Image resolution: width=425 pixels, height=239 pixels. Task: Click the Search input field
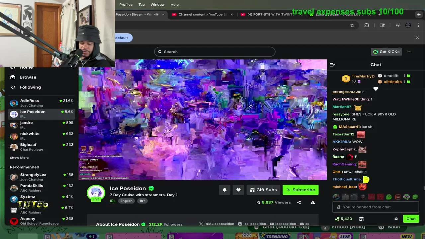[x=214, y=52]
